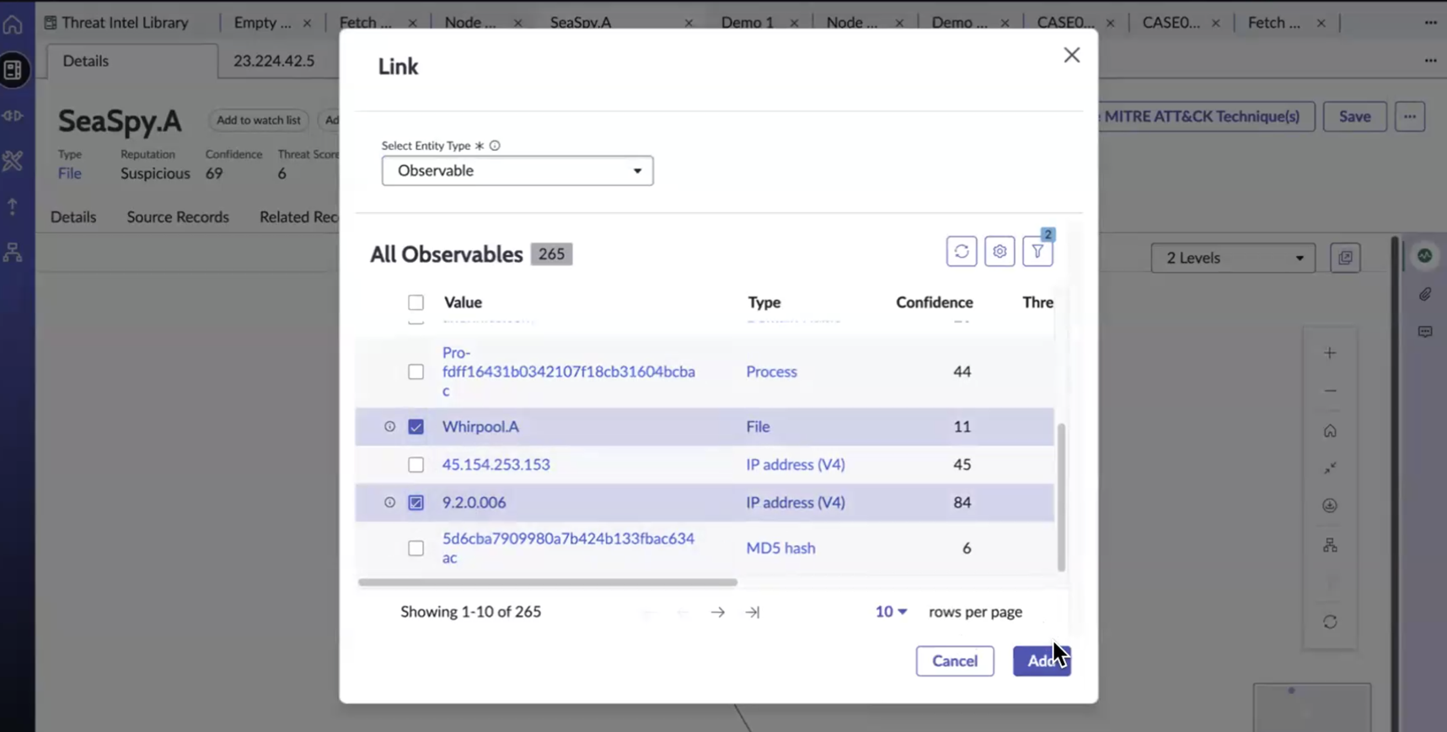The height and width of the screenshot is (732, 1447).
Task: Download the graph with the download icon
Action: [1330, 505]
